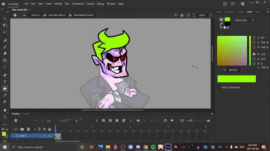Open the Modify menu

[58, 4]
